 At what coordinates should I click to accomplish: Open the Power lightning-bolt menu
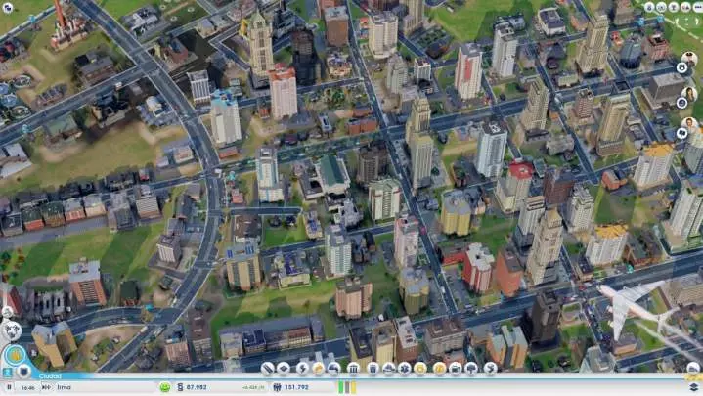pos(303,369)
